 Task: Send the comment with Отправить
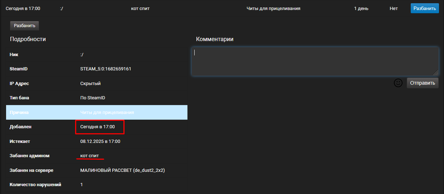(x=423, y=83)
